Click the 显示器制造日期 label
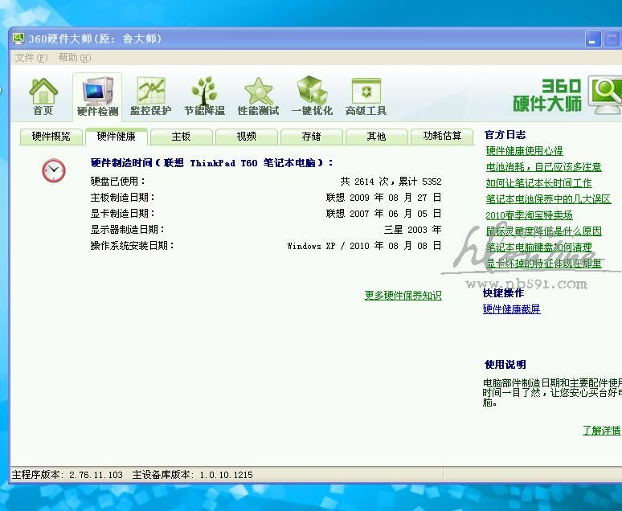The image size is (622, 511). coord(127,229)
